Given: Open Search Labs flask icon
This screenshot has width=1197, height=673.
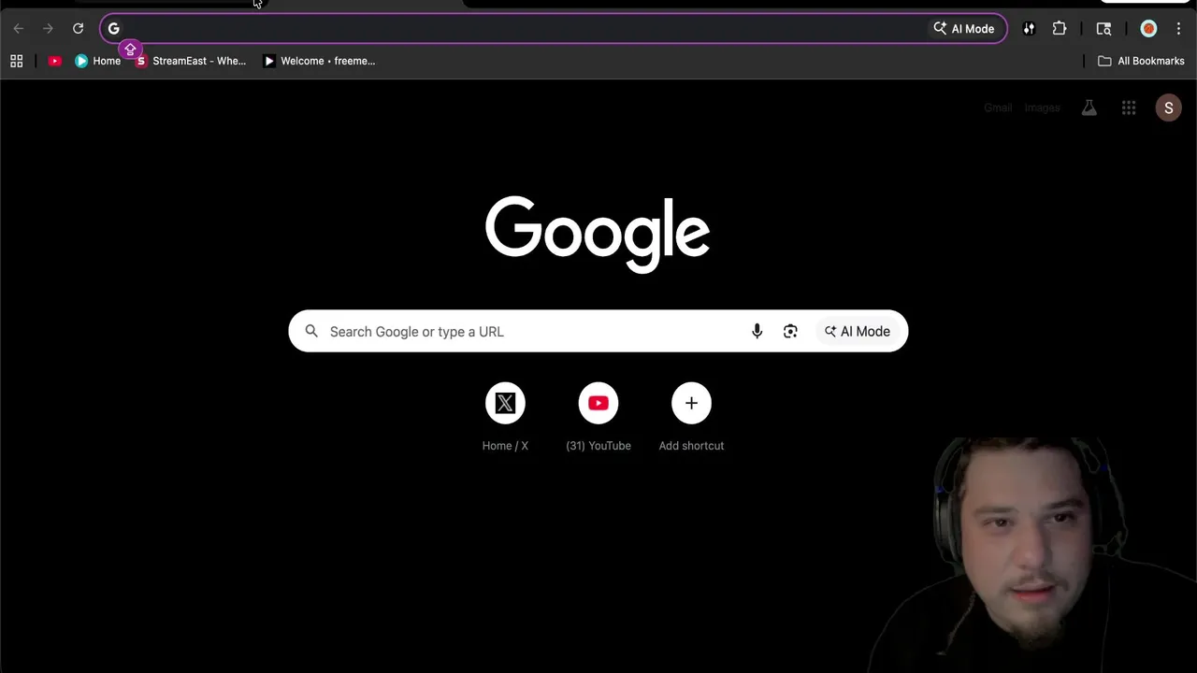Looking at the screenshot, I should tap(1089, 107).
